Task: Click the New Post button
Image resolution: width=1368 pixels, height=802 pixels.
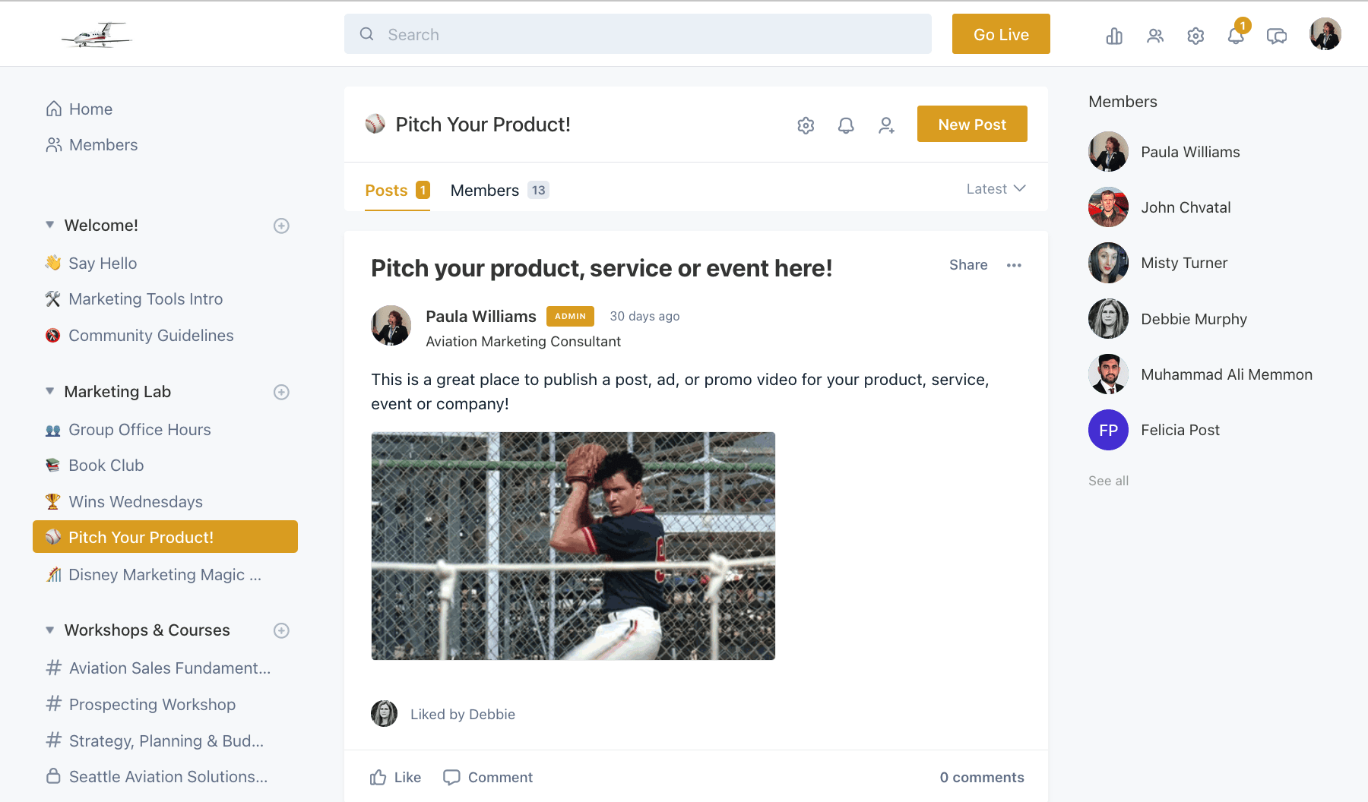Action: tap(971, 124)
